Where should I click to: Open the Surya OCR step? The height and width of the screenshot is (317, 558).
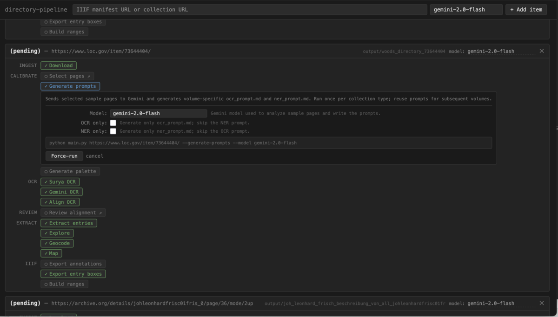[x=60, y=181]
